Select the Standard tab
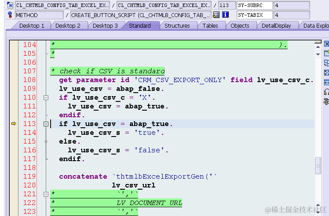This screenshot has height=216, width=329. click(140, 25)
